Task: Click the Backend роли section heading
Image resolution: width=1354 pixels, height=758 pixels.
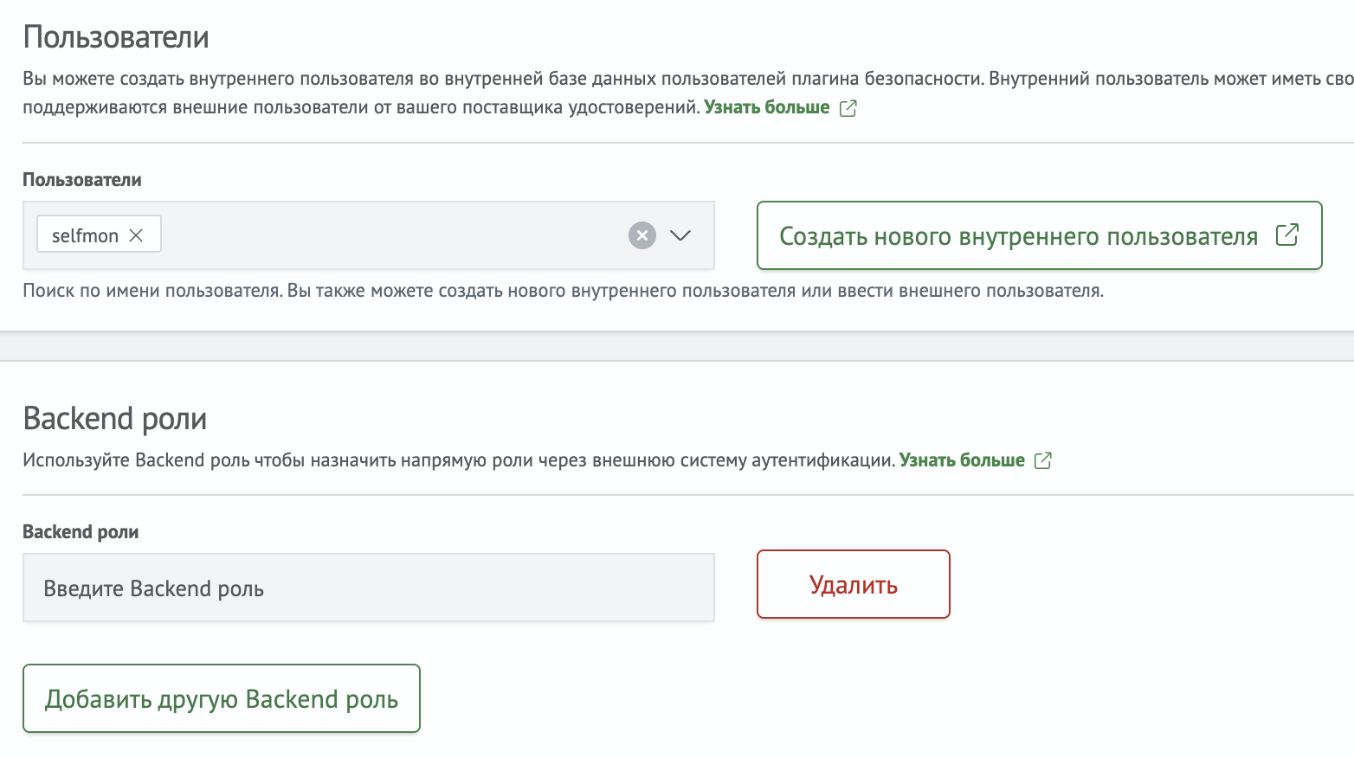Action: (115, 418)
